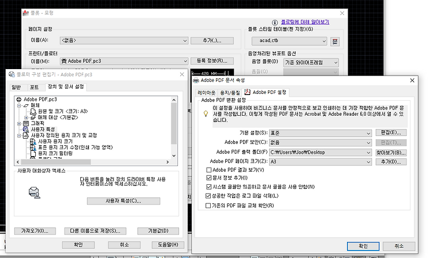This screenshot has width=433, height=258.
Task: Click the 매체 media node icon
Action: coord(26,105)
